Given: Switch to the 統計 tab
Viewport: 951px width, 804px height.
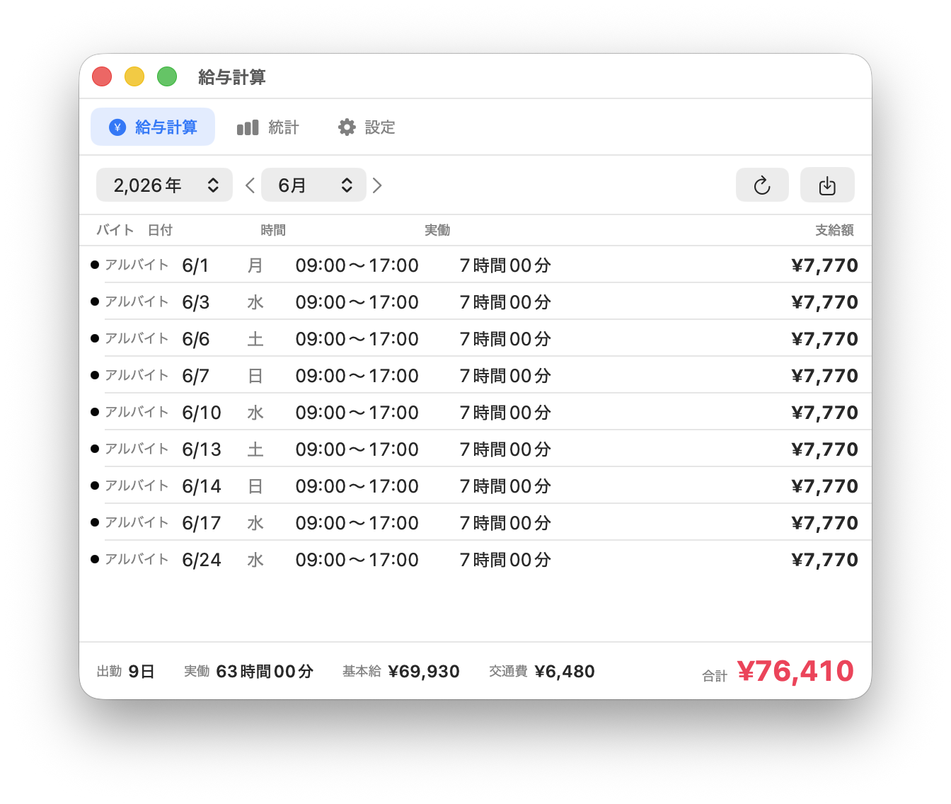Looking at the screenshot, I should (267, 127).
